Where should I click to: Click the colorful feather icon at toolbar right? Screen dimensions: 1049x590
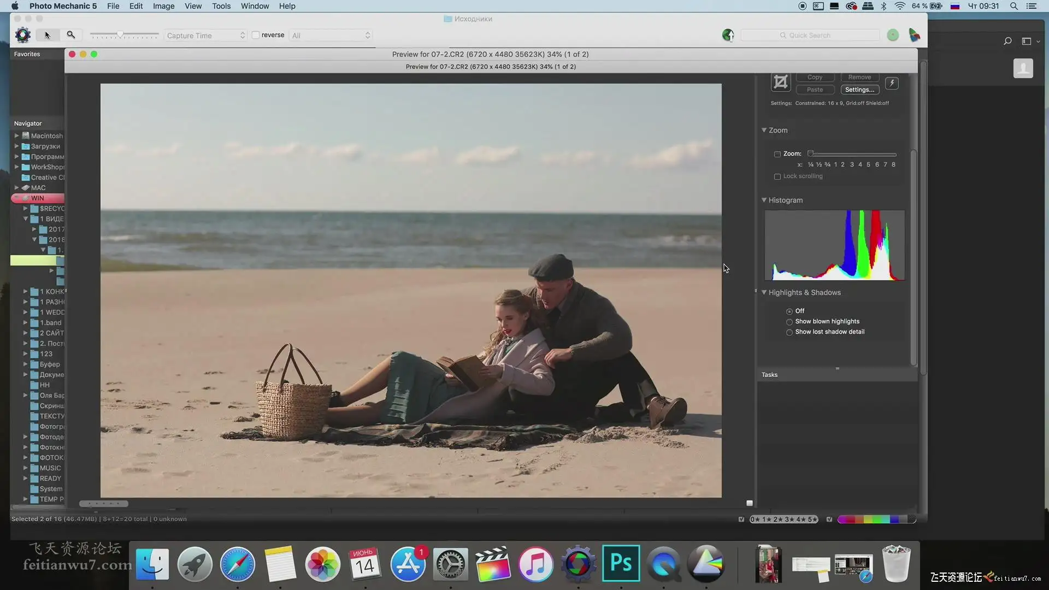914,36
